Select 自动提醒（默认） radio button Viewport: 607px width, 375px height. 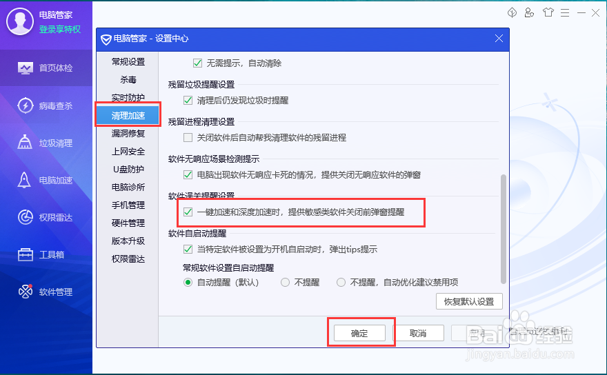188,283
